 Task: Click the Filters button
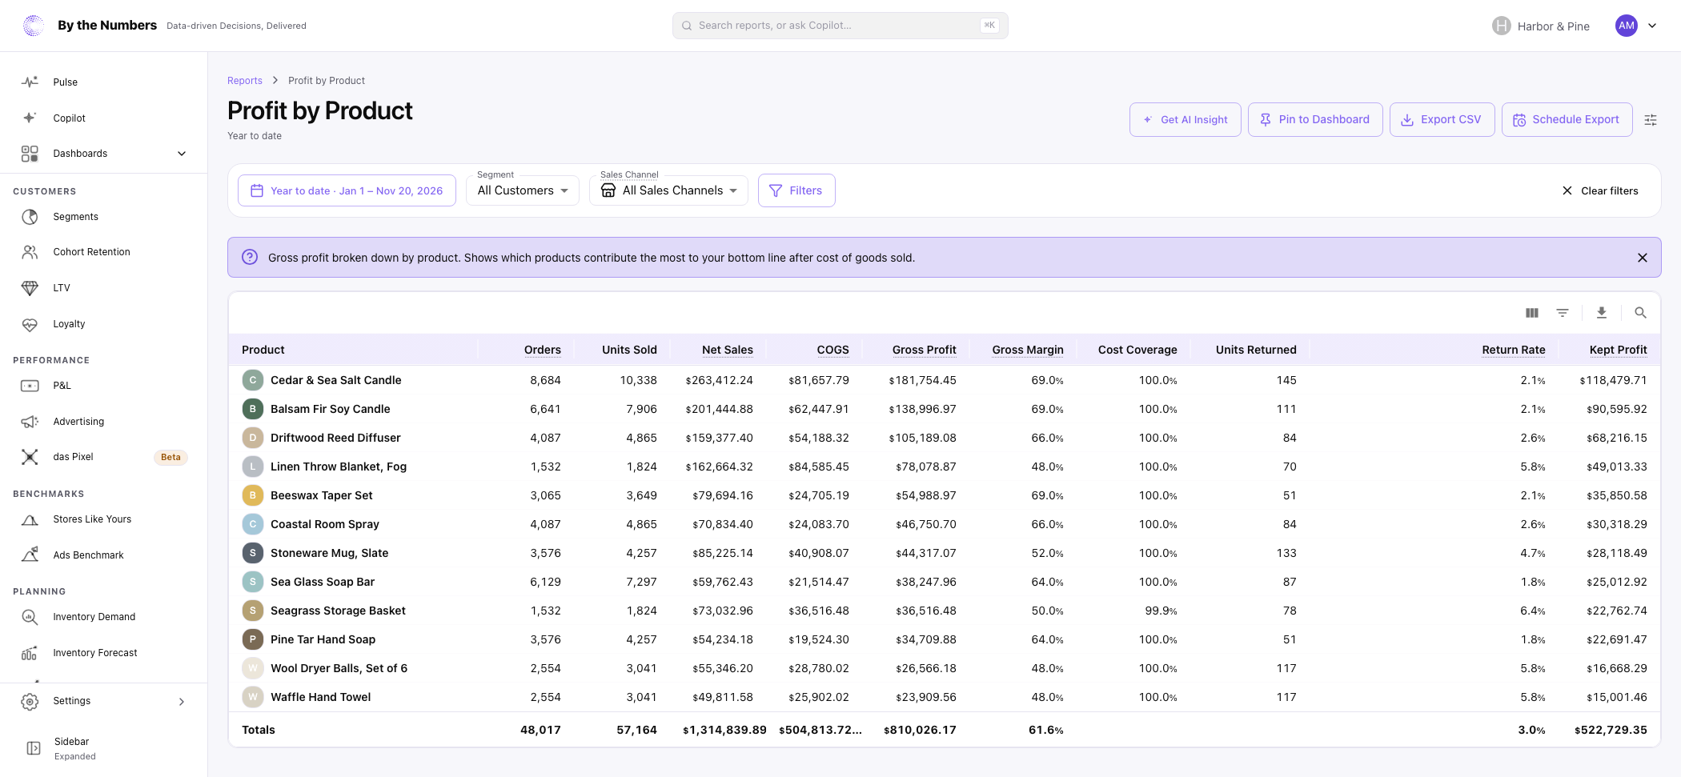pos(796,190)
